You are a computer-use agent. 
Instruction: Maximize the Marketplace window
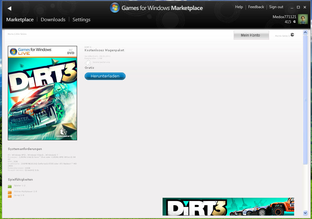pyautogui.click(x=298, y=7)
